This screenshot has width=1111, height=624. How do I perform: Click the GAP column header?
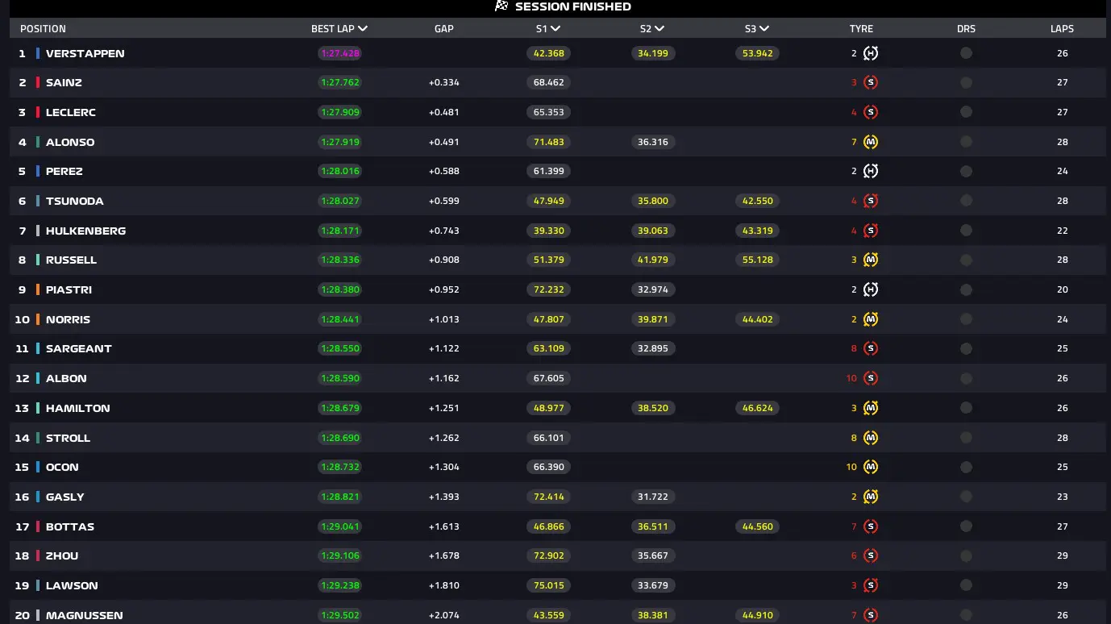click(444, 28)
